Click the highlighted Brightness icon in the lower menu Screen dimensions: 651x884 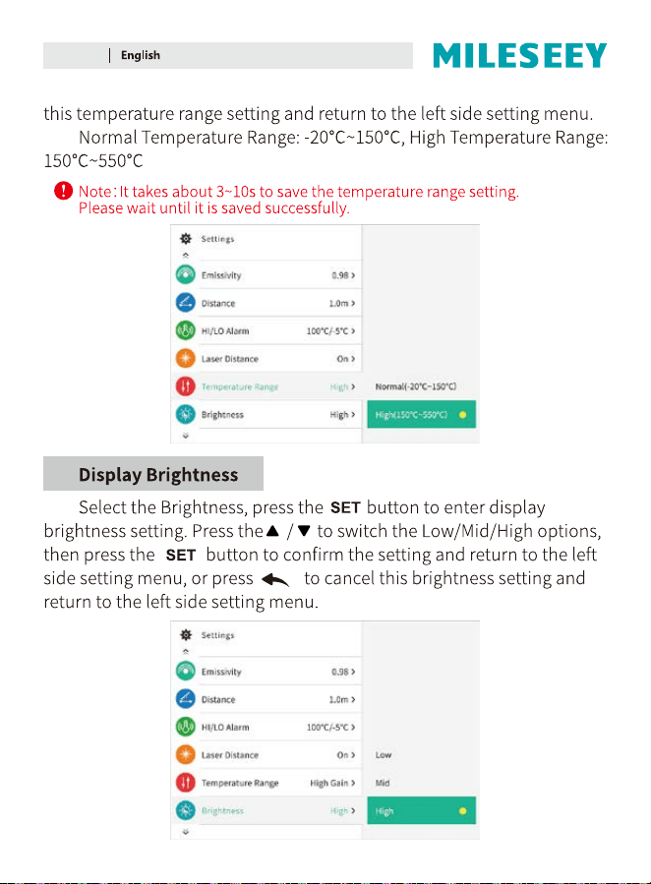pos(186,810)
